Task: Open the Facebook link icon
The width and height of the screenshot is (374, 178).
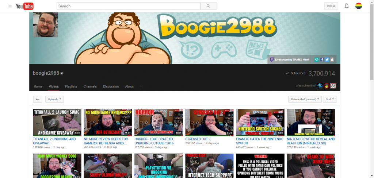Action: tap(322, 59)
